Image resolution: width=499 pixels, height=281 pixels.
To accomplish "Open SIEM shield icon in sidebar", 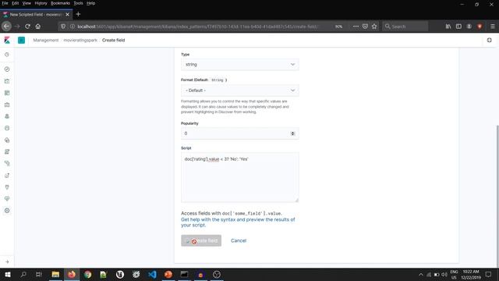I will [7, 187].
